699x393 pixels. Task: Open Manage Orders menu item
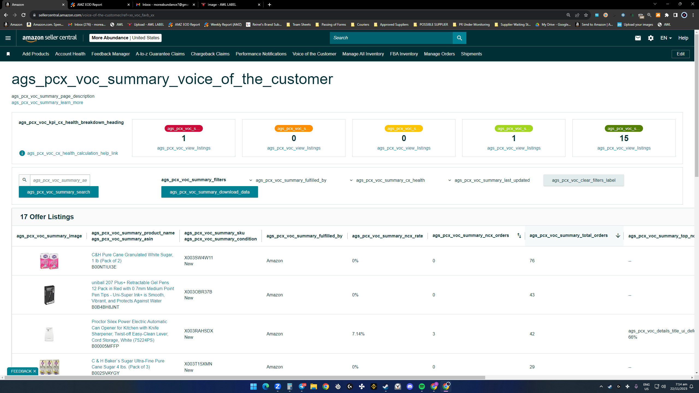pyautogui.click(x=439, y=54)
